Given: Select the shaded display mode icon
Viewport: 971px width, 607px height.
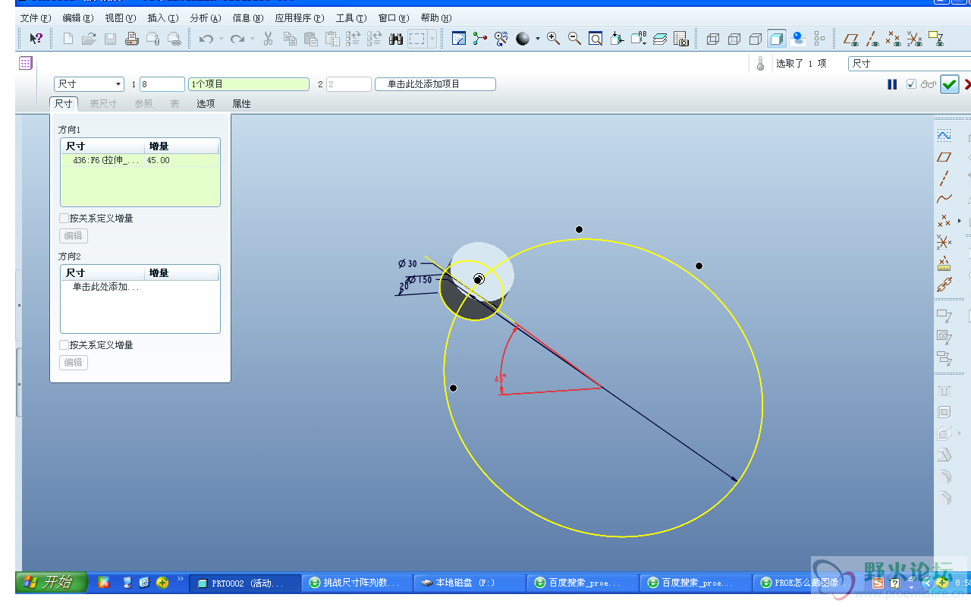Looking at the screenshot, I should click(x=777, y=39).
